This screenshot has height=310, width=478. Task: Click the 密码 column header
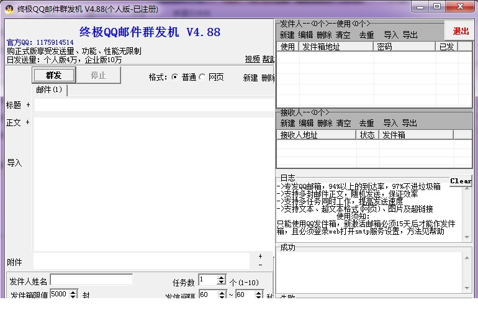[x=404, y=47]
